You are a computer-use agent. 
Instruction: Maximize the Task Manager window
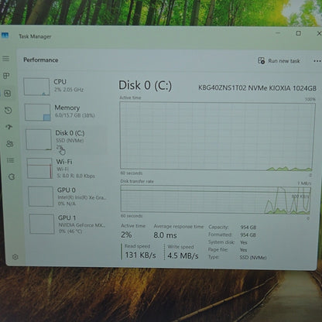[299, 33]
